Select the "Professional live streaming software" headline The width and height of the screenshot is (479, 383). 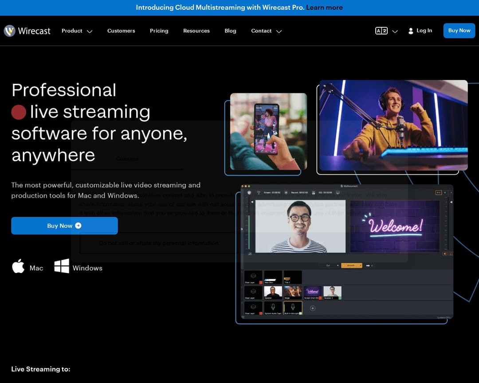click(99, 122)
